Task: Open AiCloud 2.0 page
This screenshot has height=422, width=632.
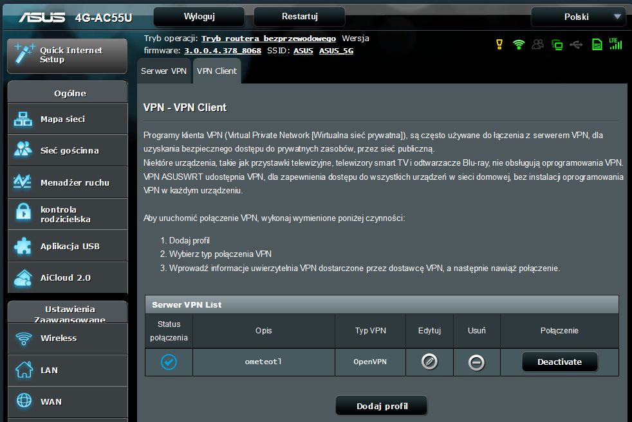Action: click(x=68, y=277)
